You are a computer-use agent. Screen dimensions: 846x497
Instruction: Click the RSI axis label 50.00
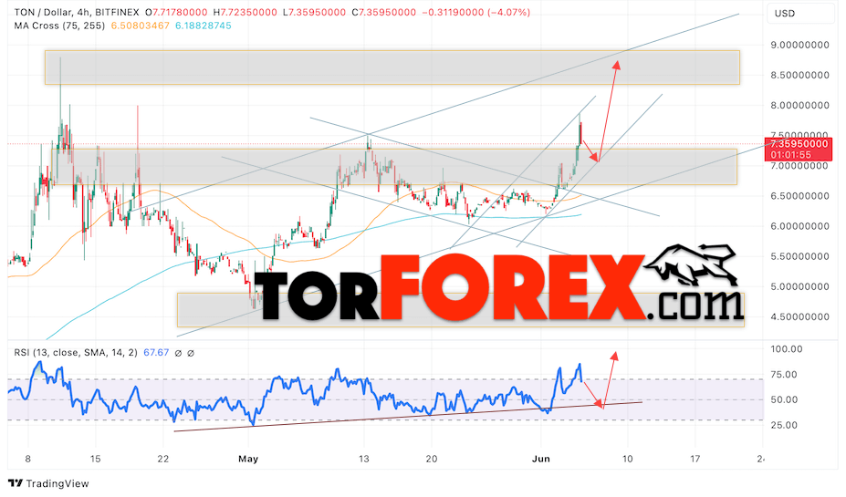tap(784, 399)
